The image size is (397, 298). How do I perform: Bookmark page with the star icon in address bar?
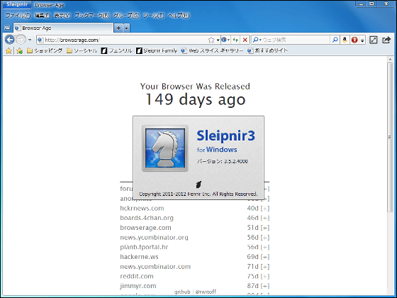click(211, 40)
